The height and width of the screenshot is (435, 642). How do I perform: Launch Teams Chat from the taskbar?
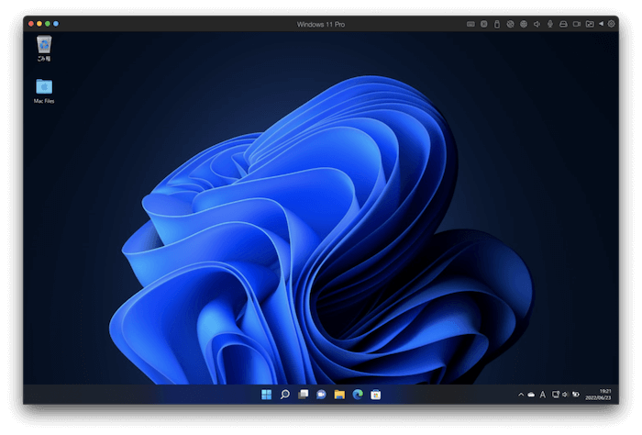click(x=321, y=395)
